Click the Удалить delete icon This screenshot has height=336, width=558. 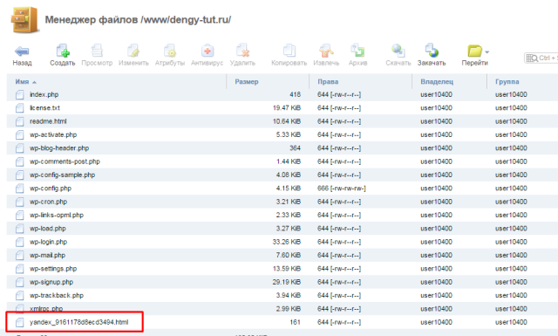coord(242,51)
